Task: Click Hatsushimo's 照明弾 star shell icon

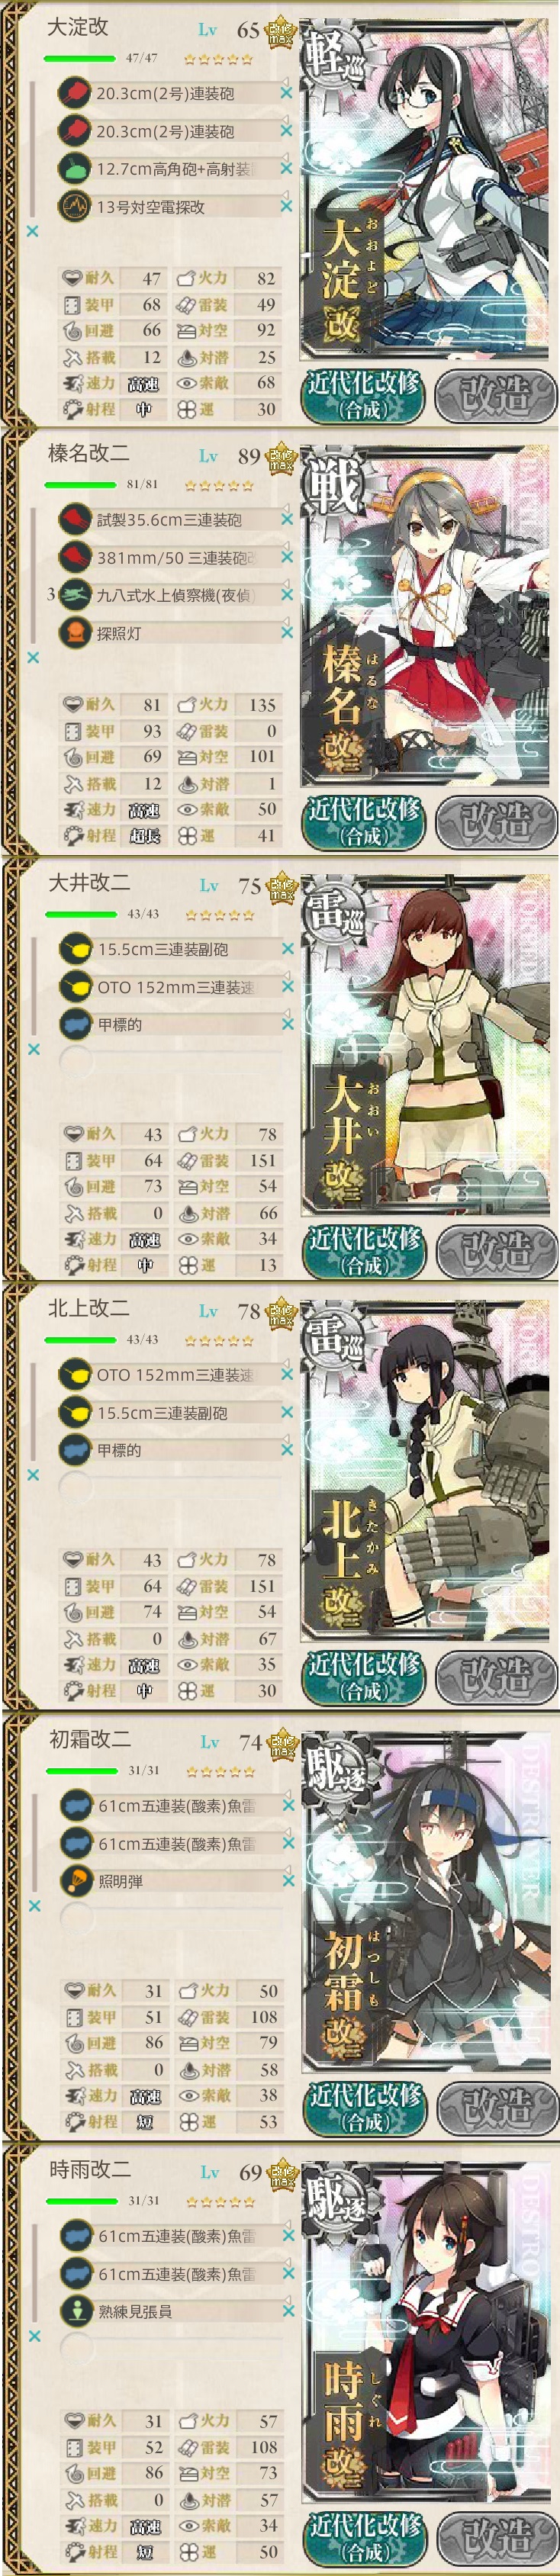Action: pyautogui.click(x=75, y=1881)
